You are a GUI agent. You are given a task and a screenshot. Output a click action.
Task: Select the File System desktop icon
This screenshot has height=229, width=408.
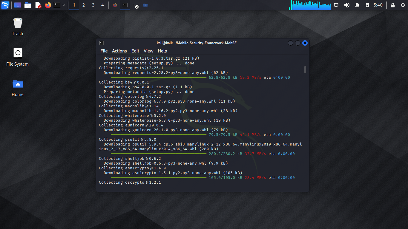coord(18,57)
